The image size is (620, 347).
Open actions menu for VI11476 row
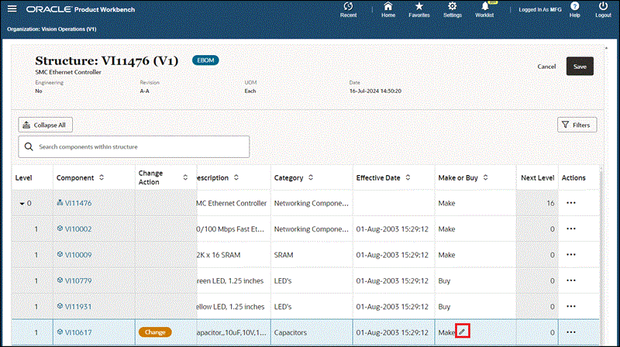(x=571, y=203)
